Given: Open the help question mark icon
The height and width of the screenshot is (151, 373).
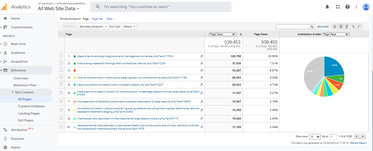Looking at the screenshot, I should click(x=348, y=7).
